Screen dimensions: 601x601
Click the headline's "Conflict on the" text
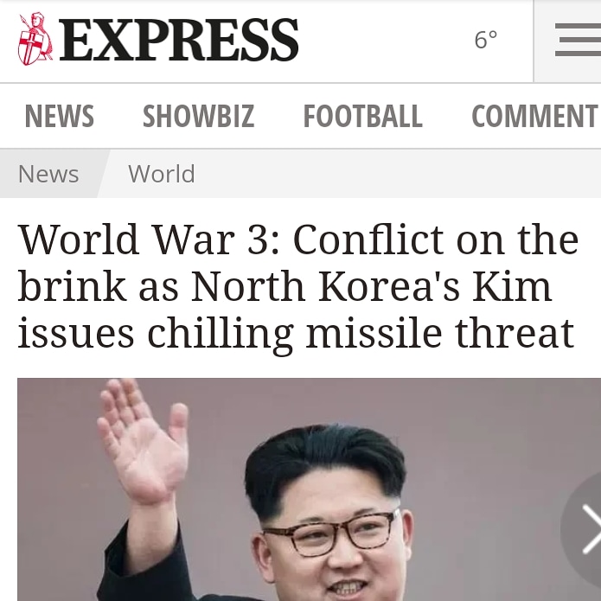(436, 240)
